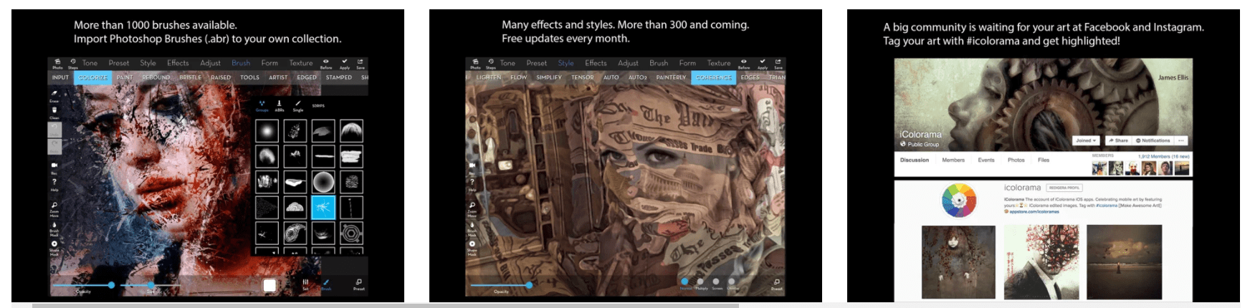Select Multiply blend mode radio in second screenshot
The width and height of the screenshot is (1245, 308).
[701, 281]
